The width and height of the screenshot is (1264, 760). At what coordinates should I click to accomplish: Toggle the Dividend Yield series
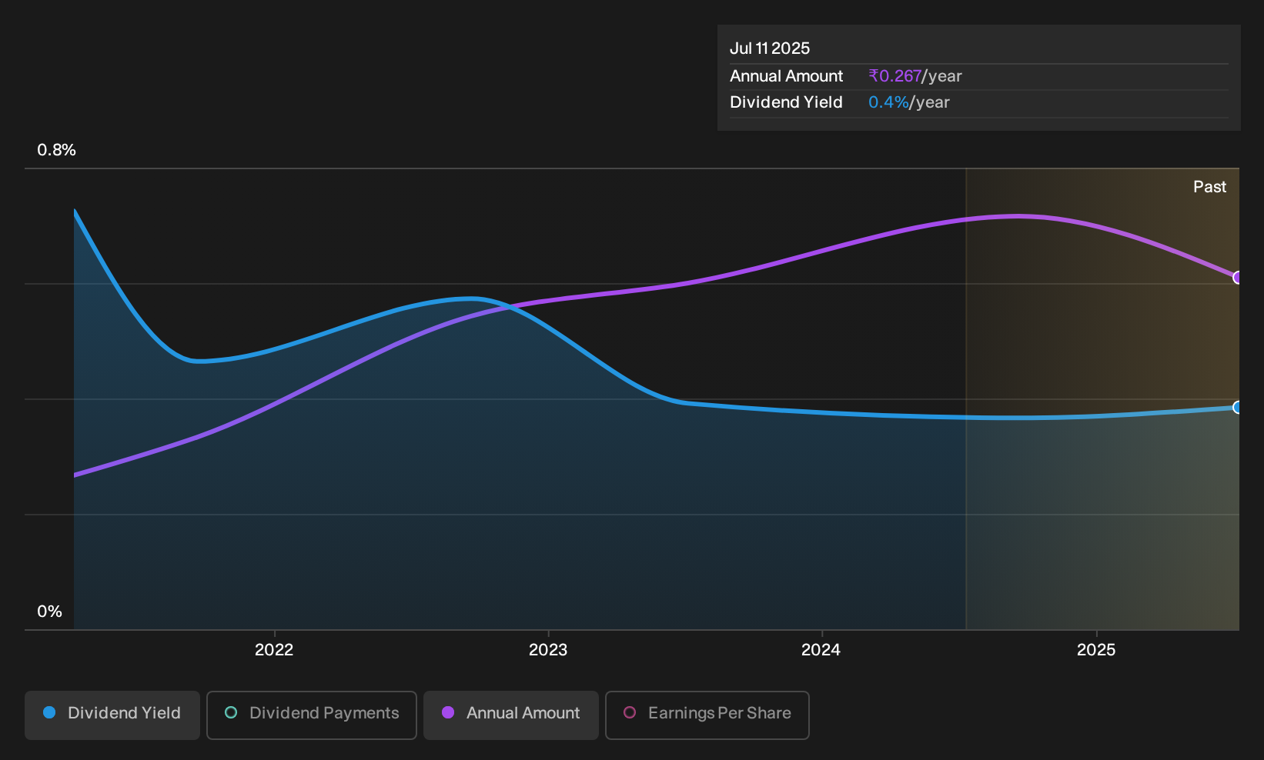(112, 715)
